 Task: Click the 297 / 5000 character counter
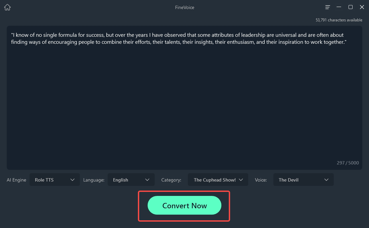pos(348,163)
